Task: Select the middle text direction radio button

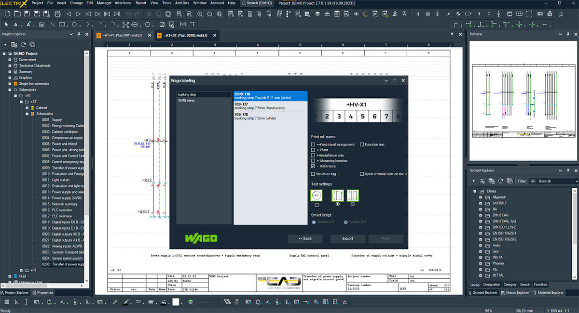Action: point(338,204)
